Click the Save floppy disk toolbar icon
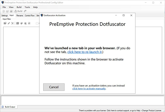The image size is (165, 112). coord(11,11)
